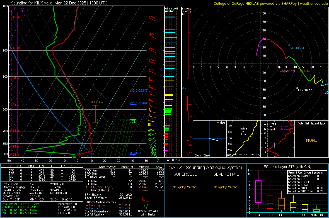Viewport: 329px width, 218px height.
Task: Click the sounding title for KILX
Action: [59, 3]
